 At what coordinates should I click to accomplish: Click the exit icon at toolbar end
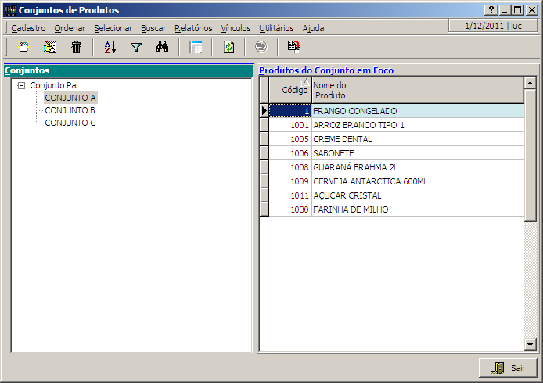(x=293, y=47)
